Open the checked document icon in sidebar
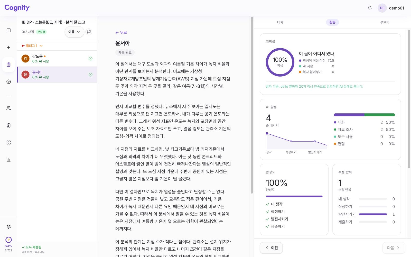 [x=8, y=125]
